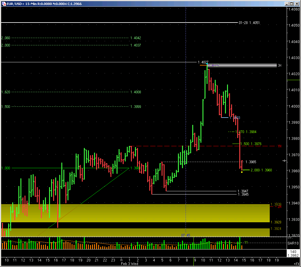Click the 1.3965 dotted level label

point(251,162)
